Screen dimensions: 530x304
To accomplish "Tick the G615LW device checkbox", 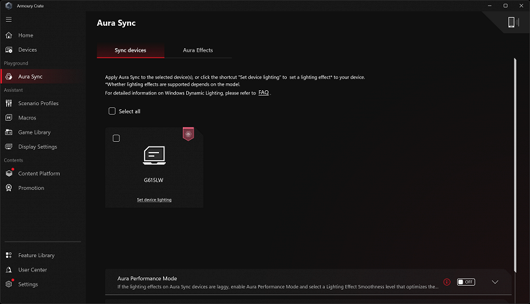I will [x=116, y=138].
